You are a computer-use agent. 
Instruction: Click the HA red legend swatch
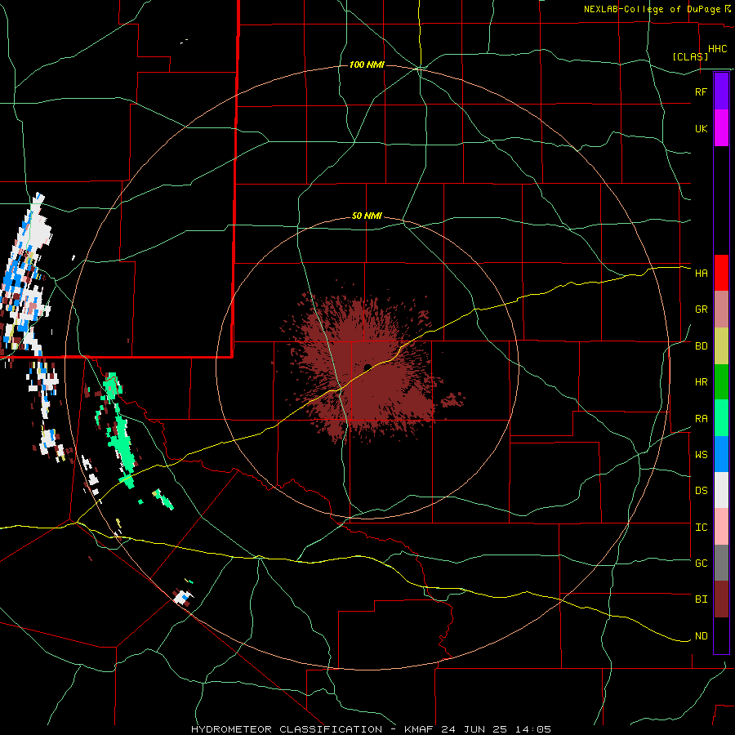point(721,273)
